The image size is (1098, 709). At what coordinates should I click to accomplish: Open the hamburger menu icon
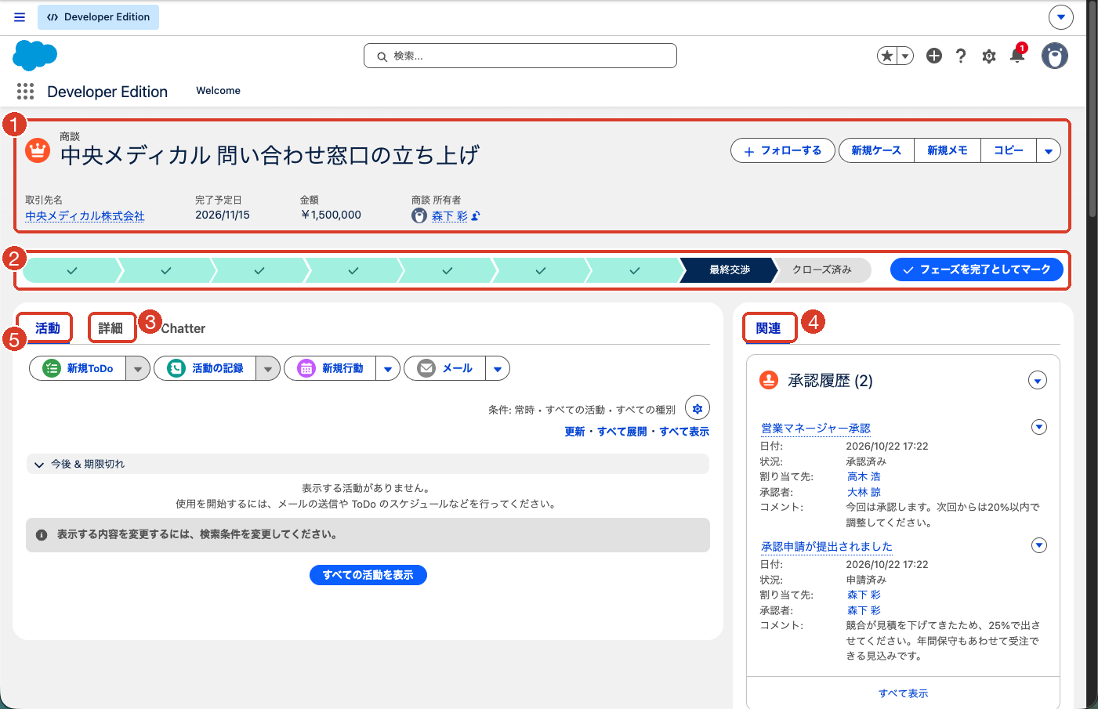pos(20,17)
